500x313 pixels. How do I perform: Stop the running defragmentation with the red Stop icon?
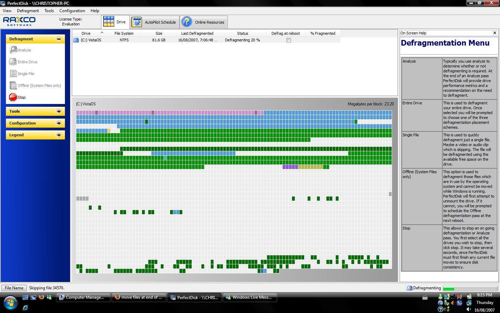13,97
